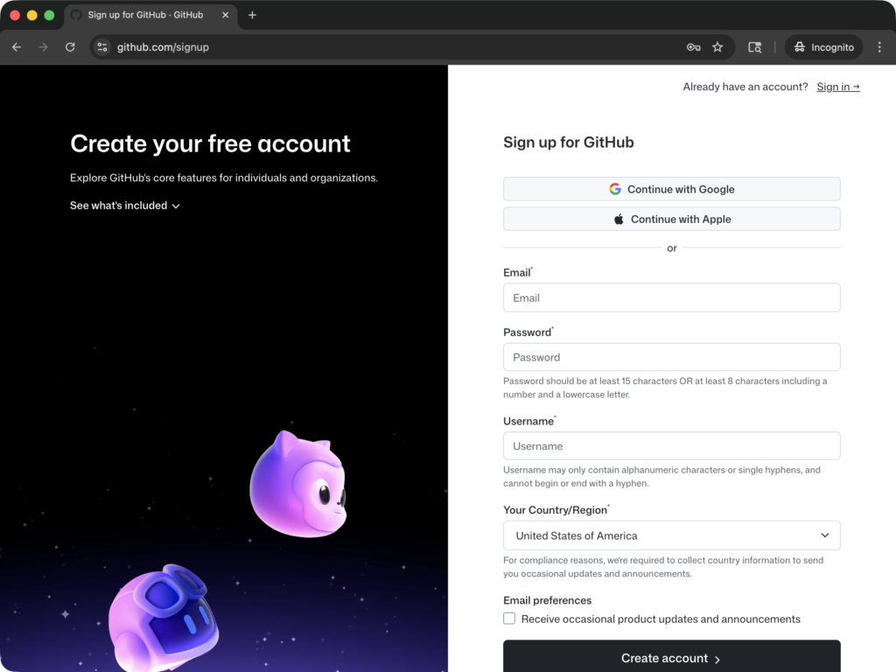The height and width of the screenshot is (672, 896).
Task: Click the Apple logo icon on Continue with Apple
Action: coord(619,219)
